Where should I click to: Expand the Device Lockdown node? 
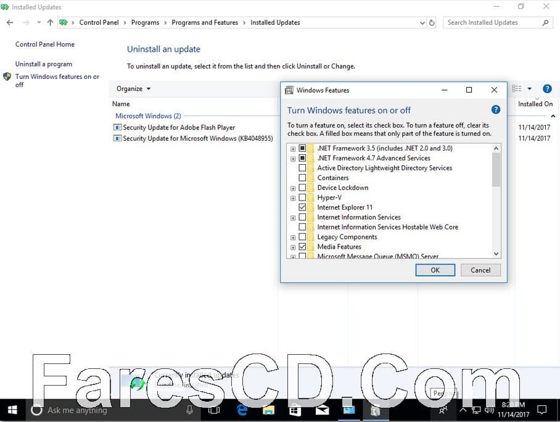pyautogui.click(x=293, y=188)
